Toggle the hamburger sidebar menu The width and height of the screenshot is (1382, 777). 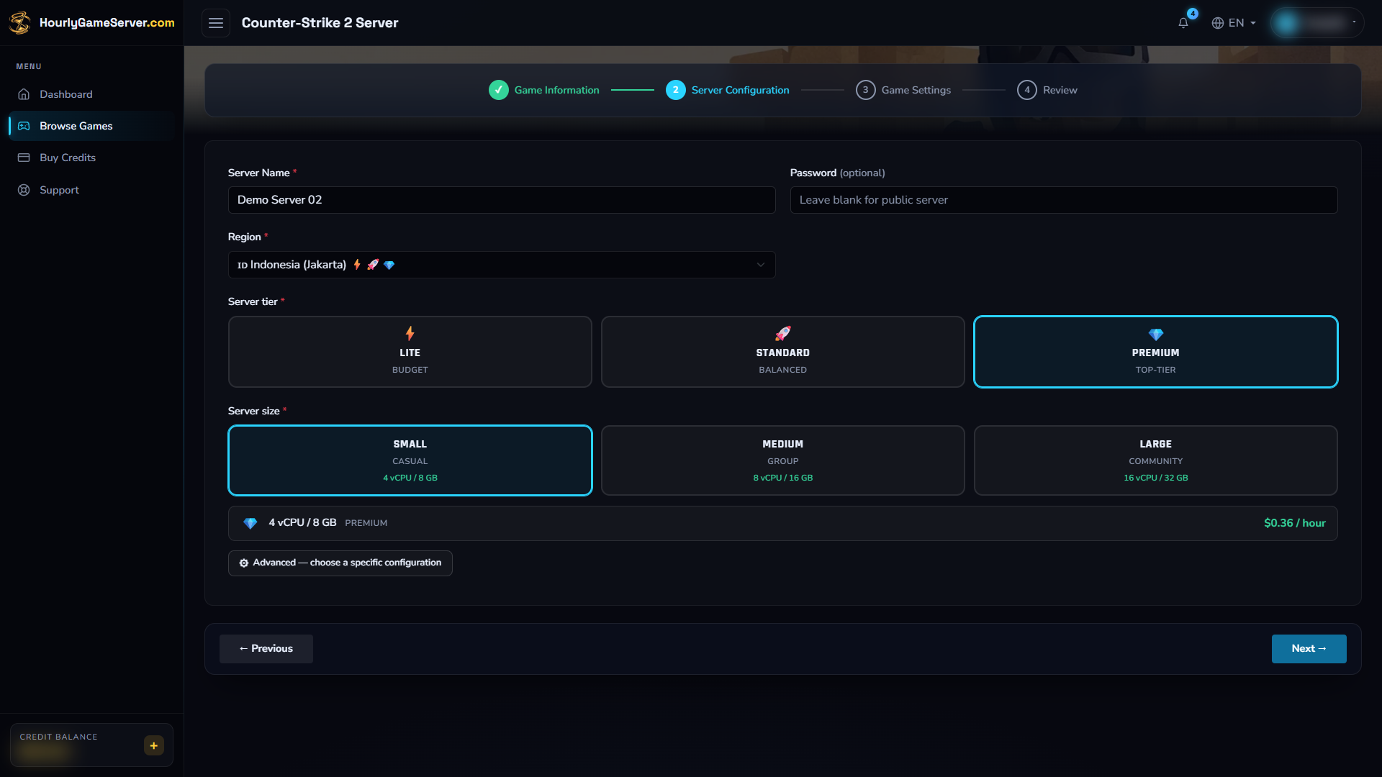click(x=216, y=23)
